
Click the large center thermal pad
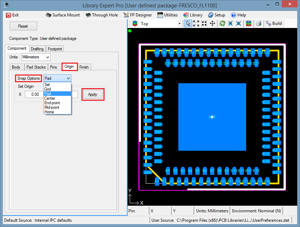point(212,117)
